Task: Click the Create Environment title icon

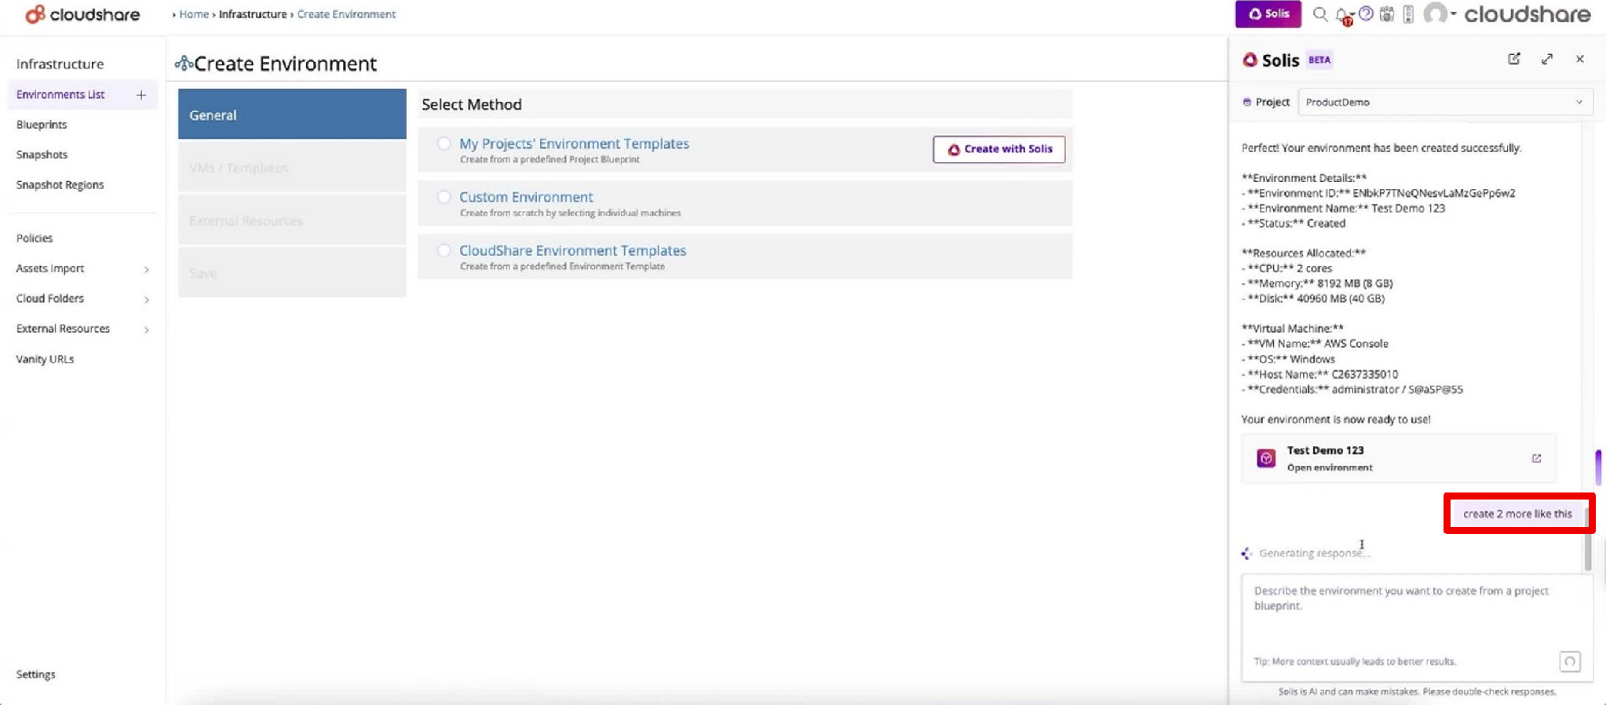Action: pos(184,64)
